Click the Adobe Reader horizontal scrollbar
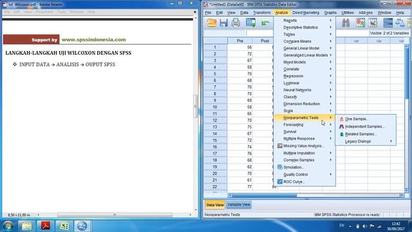 click(x=115, y=215)
